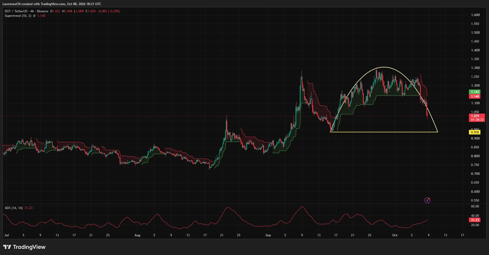Click the 1.000... 1.050 price axis label
The height and width of the screenshot is (255, 489).
(x=475, y=112)
